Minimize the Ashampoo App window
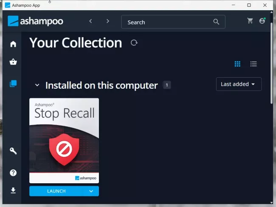This screenshot has height=207, width=276. tap(234, 5)
